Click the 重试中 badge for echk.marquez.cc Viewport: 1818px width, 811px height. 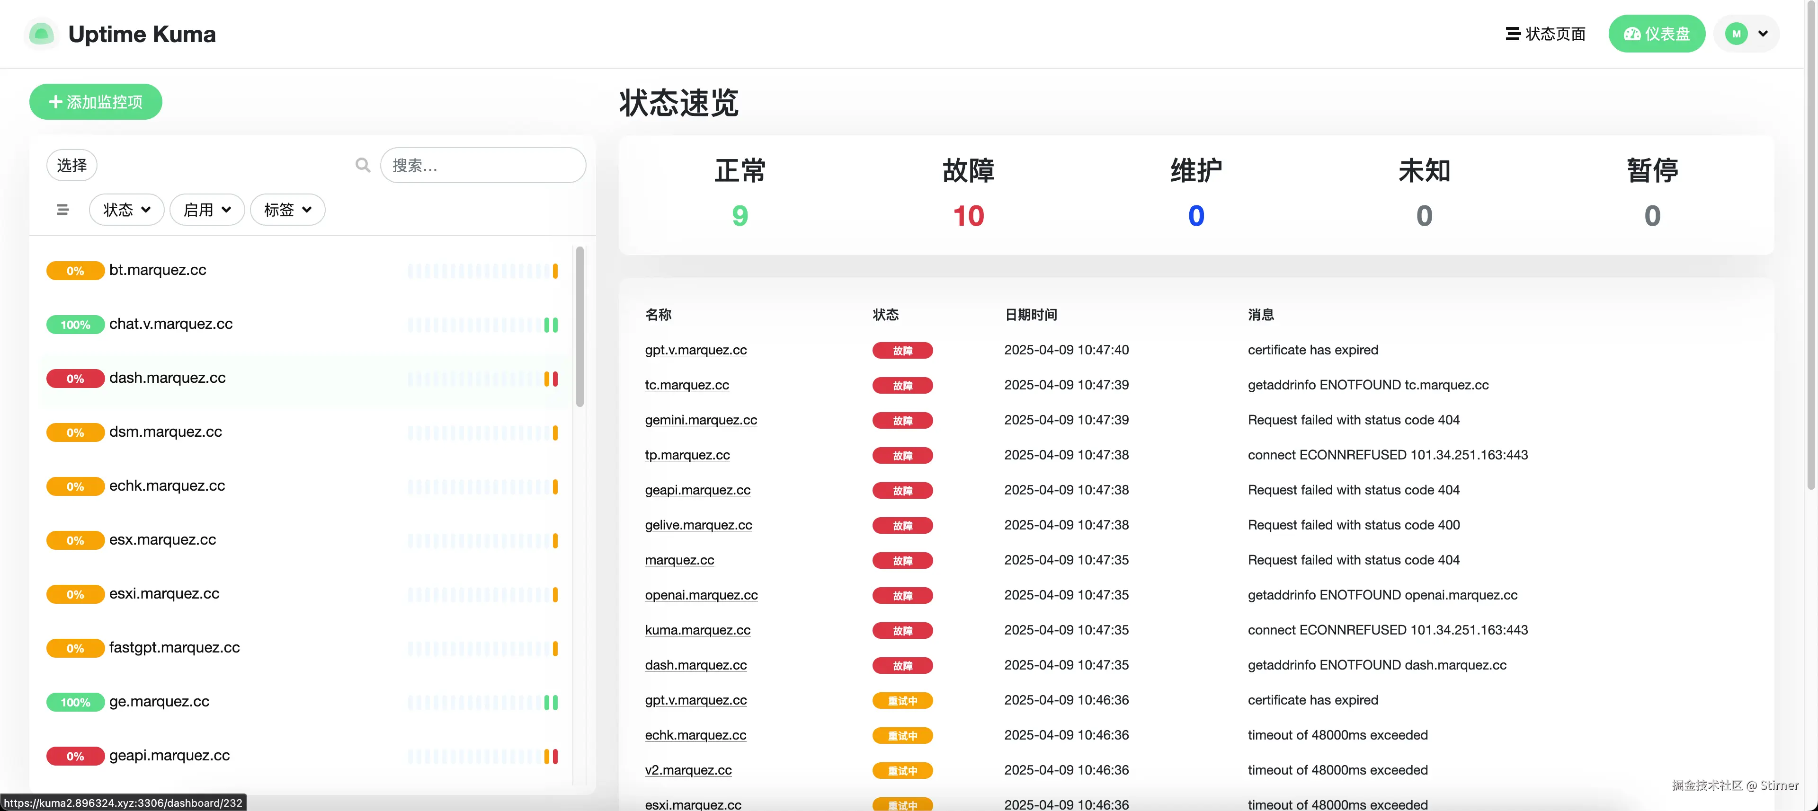[902, 736]
